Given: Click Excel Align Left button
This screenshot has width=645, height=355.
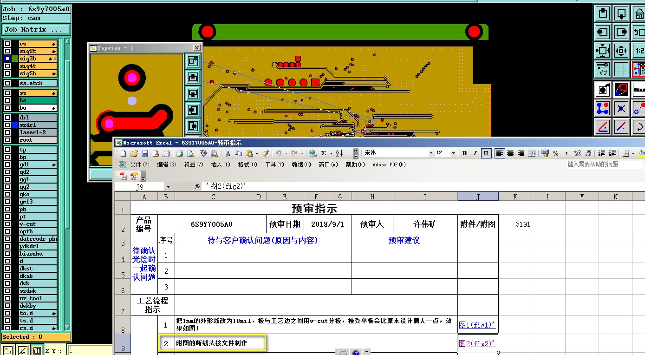Looking at the screenshot, I should coord(500,153).
